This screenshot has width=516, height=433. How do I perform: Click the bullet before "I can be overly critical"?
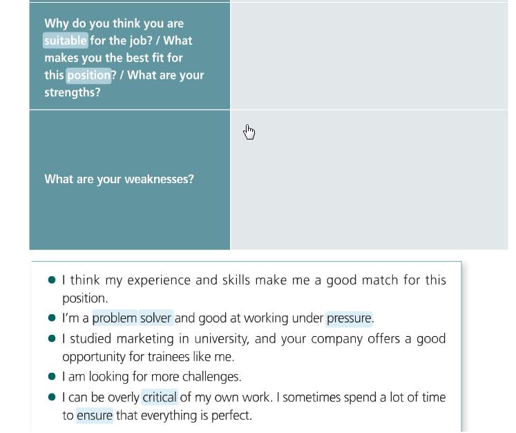pos(51,397)
